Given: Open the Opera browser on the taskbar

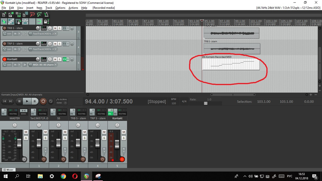Looking at the screenshot, I should (75, 176).
